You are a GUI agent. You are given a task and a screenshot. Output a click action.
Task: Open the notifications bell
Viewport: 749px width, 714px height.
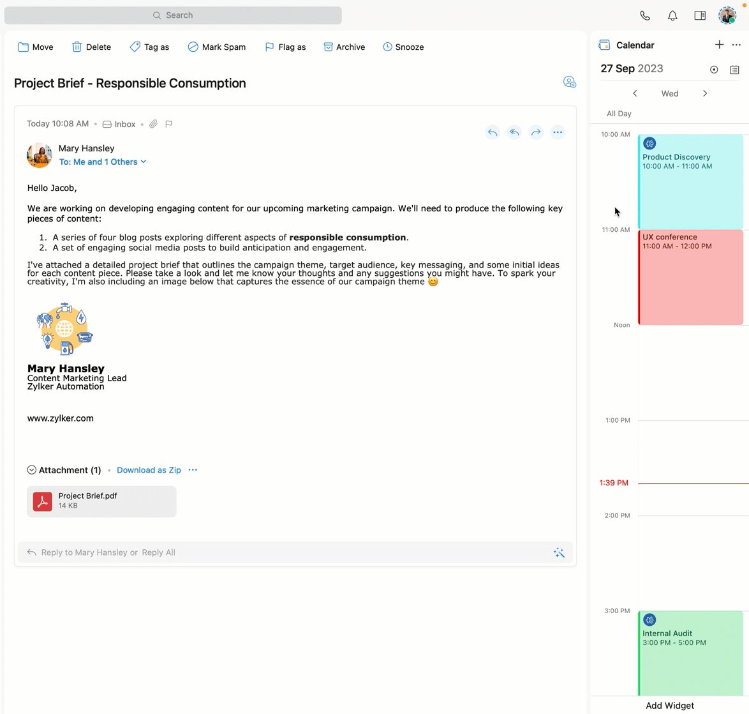point(672,15)
